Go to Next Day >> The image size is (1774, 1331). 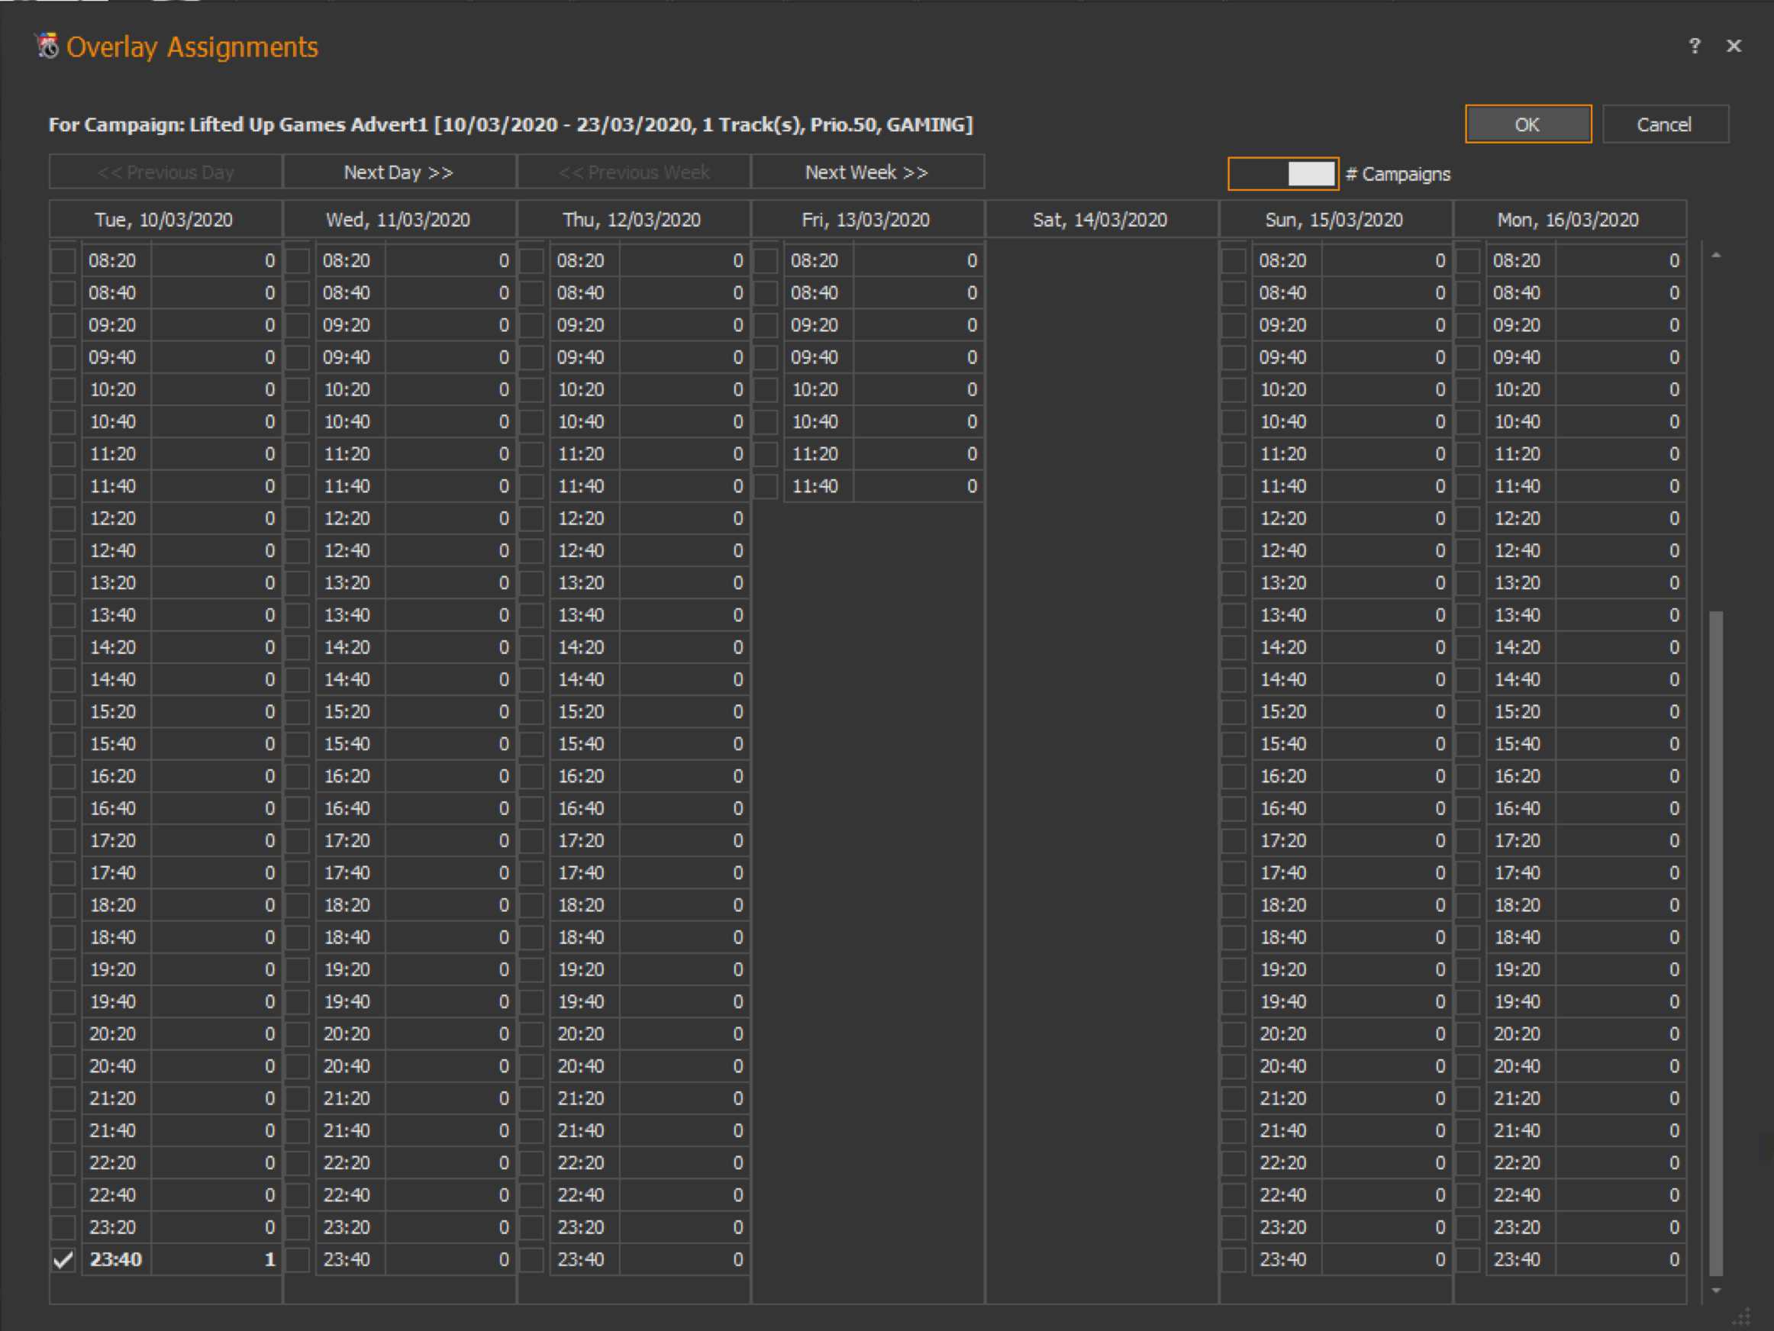click(x=398, y=172)
